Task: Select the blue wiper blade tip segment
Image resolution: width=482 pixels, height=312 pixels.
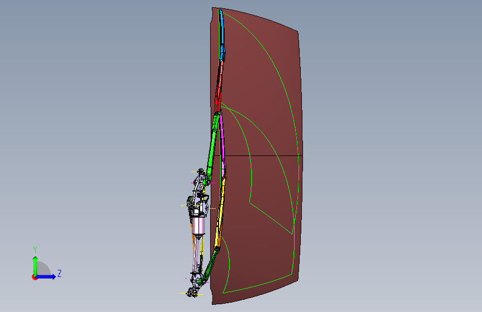Action: tap(222, 36)
